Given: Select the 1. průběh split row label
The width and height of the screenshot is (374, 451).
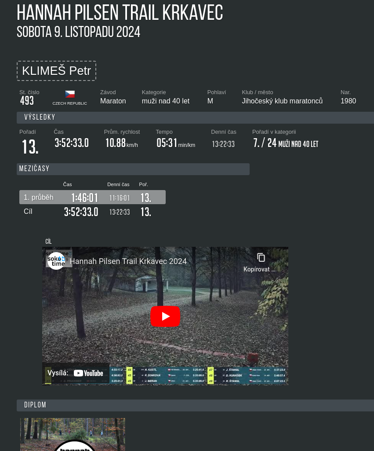Looking at the screenshot, I should (x=39, y=197).
